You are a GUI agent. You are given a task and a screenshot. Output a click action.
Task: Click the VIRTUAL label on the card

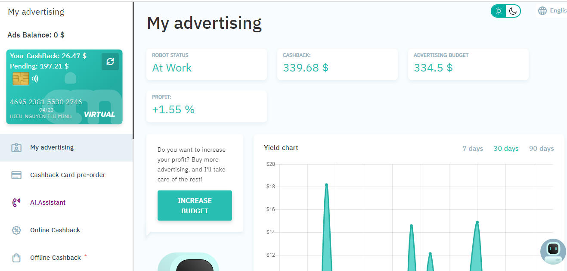(x=99, y=115)
